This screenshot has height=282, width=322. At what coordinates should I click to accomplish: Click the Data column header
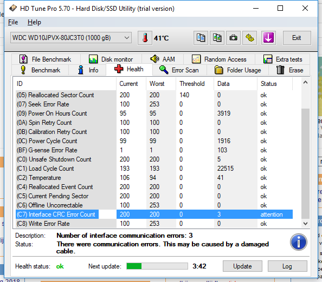236,84
